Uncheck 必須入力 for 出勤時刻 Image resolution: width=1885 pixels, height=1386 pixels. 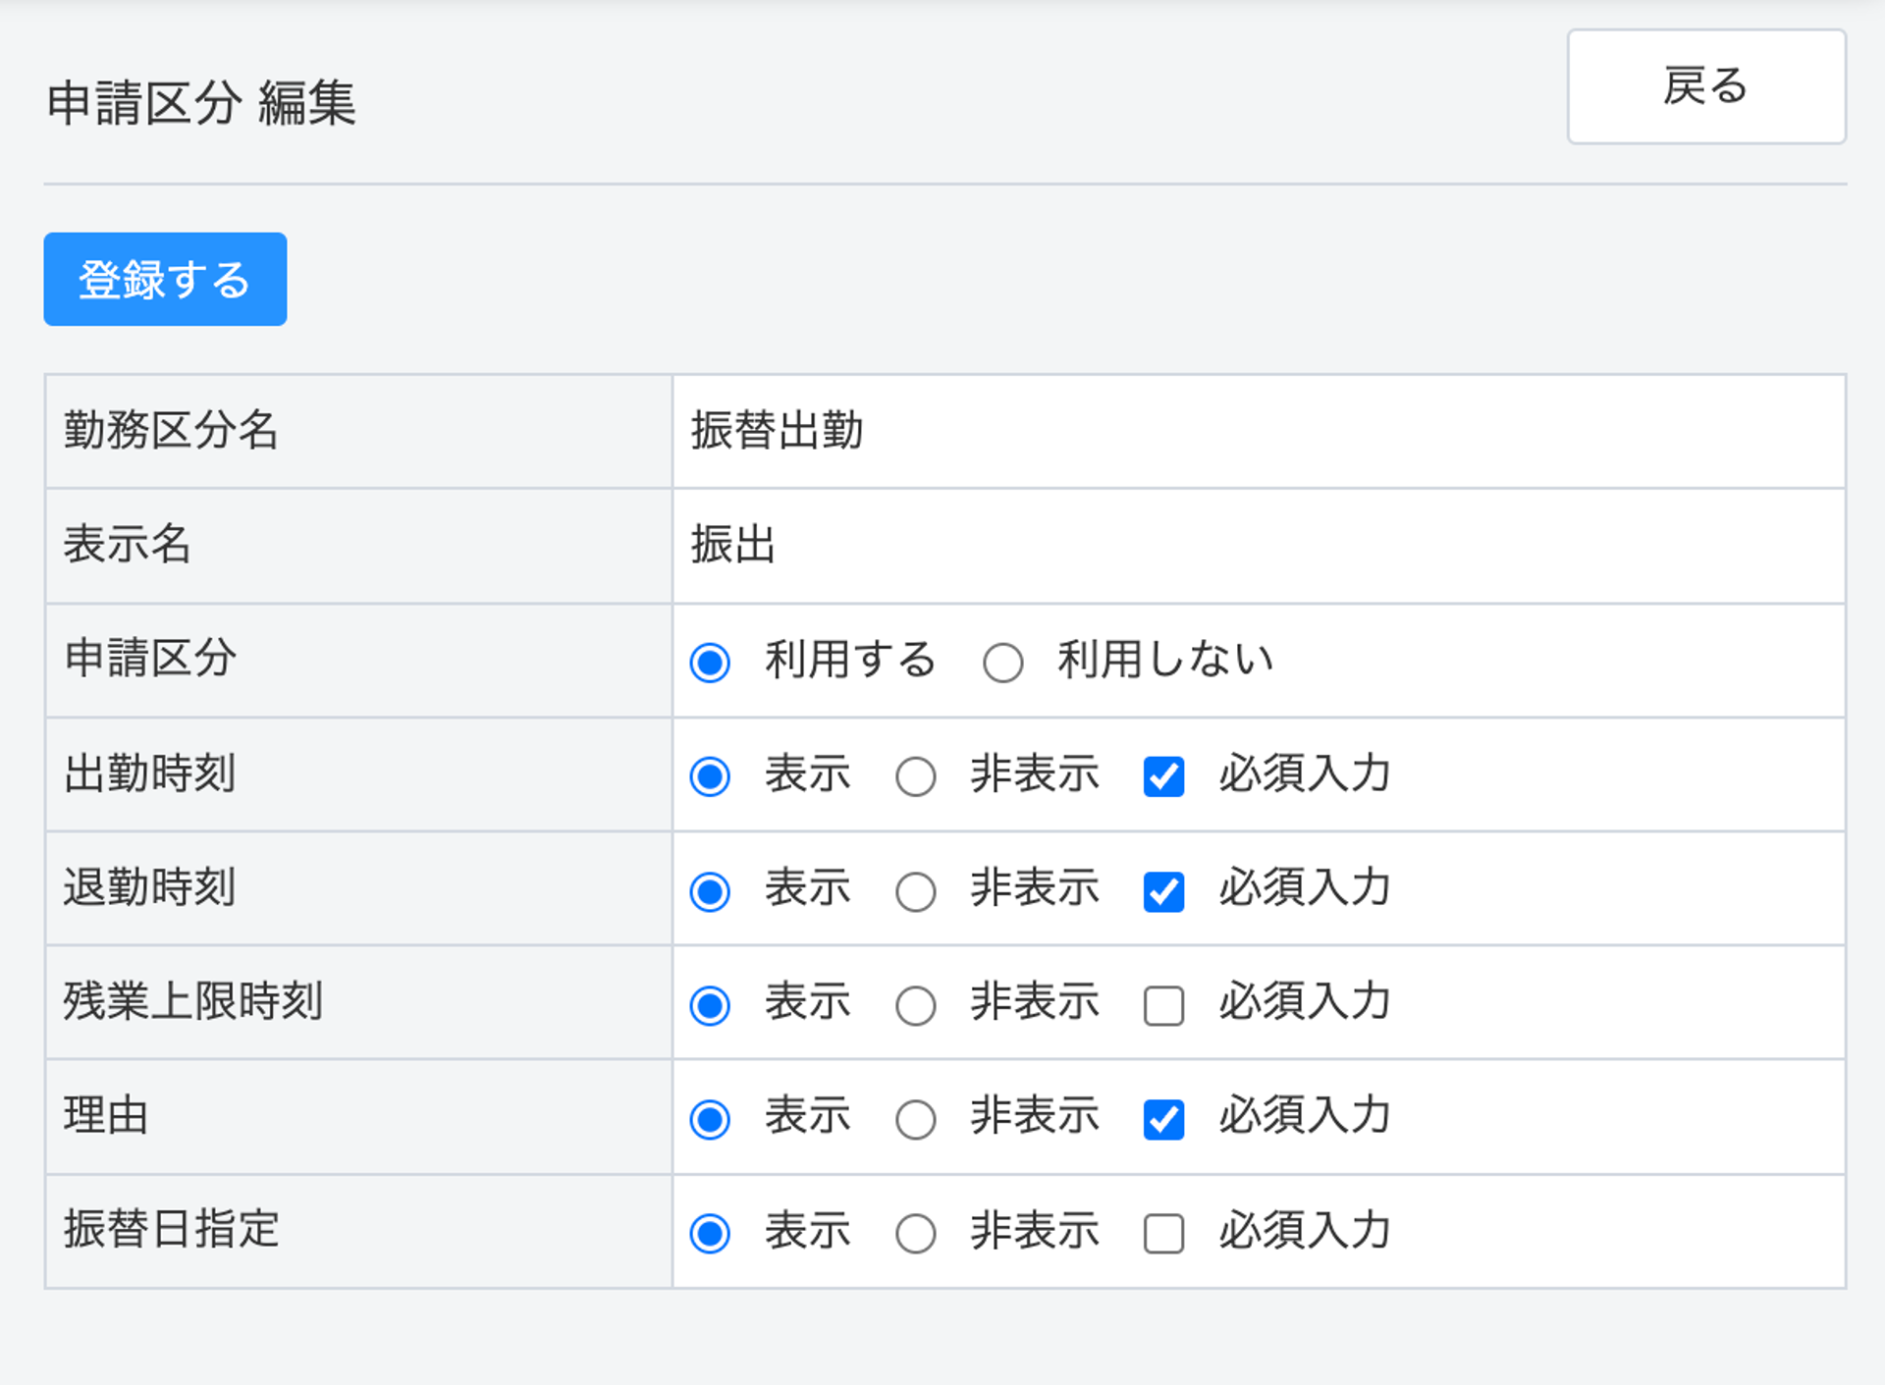point(1163,776)
